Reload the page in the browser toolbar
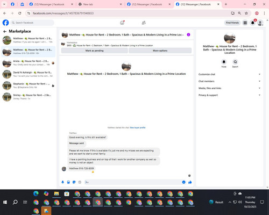Screen dimensions: 269x215 click(x=20, y=13)
